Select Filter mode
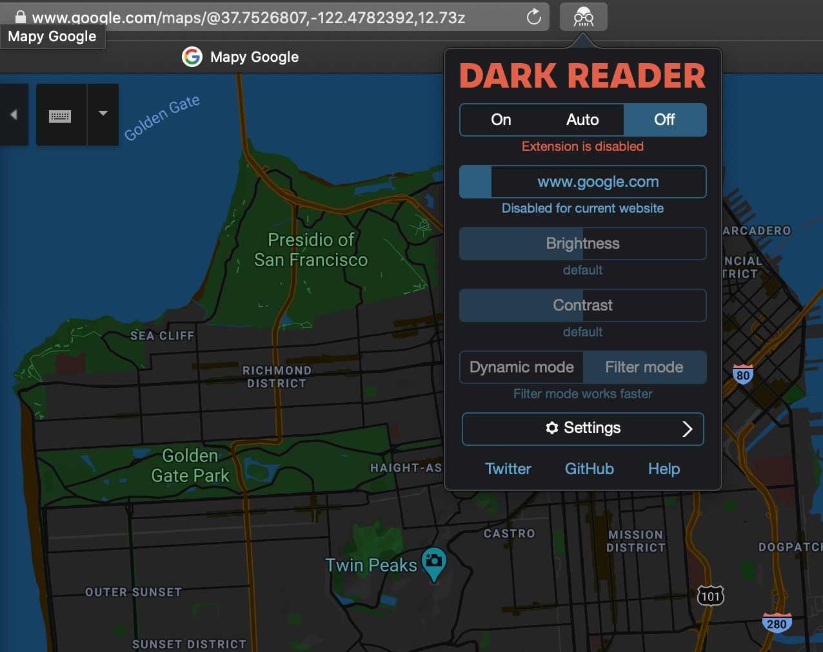Image resolution: width=823 pixels, height=652 pixels. click(644, 367)
